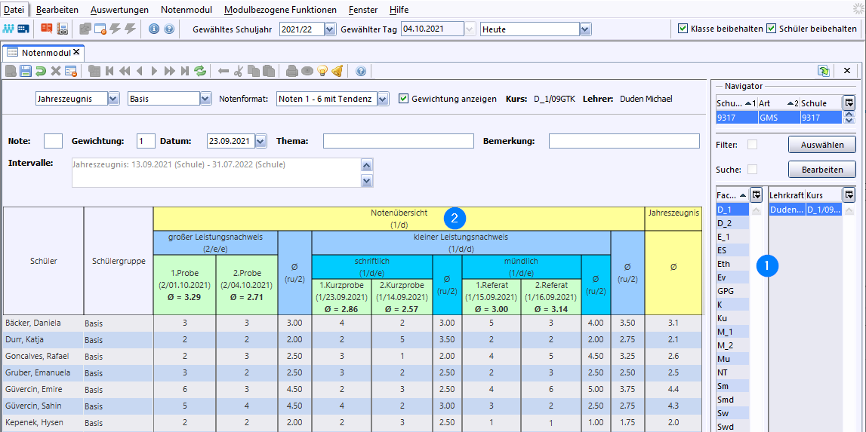
Task: Click the green undo arrow icon
Action: pos(40,71)
